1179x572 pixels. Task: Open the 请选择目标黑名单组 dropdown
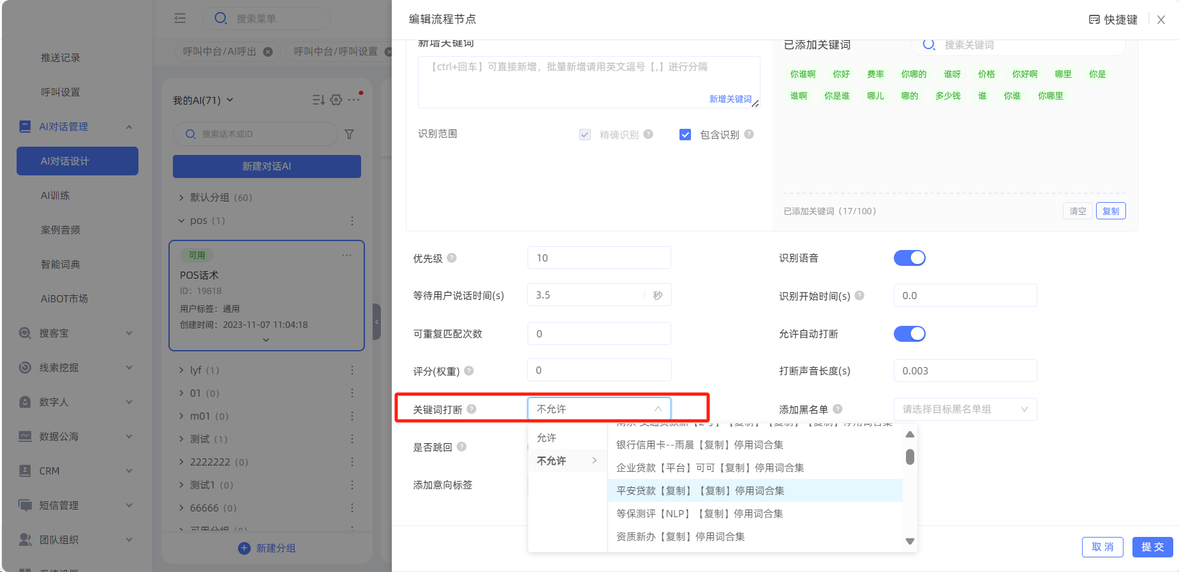pyautogui.click(x=965, y=409)
